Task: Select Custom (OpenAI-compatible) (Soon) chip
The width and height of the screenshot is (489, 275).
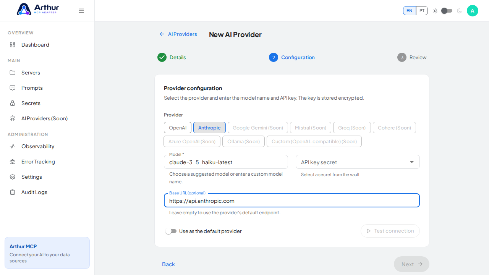Action: pyautogui.click(x=314, y=141)
